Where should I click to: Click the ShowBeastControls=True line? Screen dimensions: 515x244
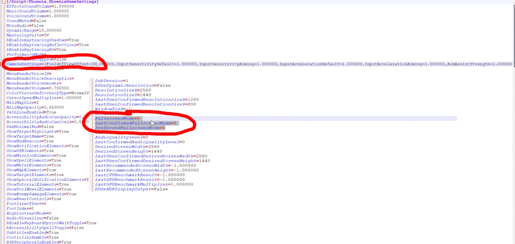(x=34, y=200)
